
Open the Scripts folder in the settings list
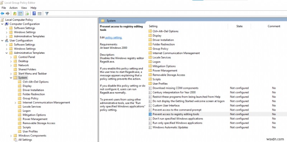tap(156, 79)
